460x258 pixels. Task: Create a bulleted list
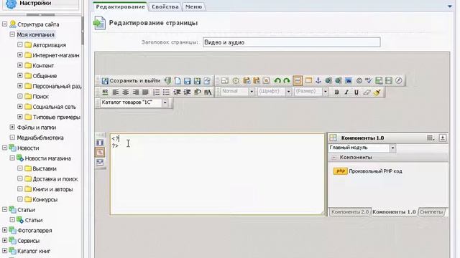[166, 92]
